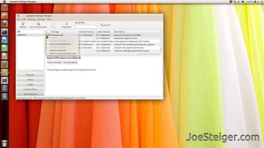Screen dimensions: 264x148
Task: Click latest version 0.1.2-0ubuntu1 cell
Action: pyautogui.click(x=103, y=38)
